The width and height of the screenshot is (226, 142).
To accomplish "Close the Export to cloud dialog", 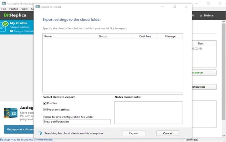I will (x=186, y=7).
